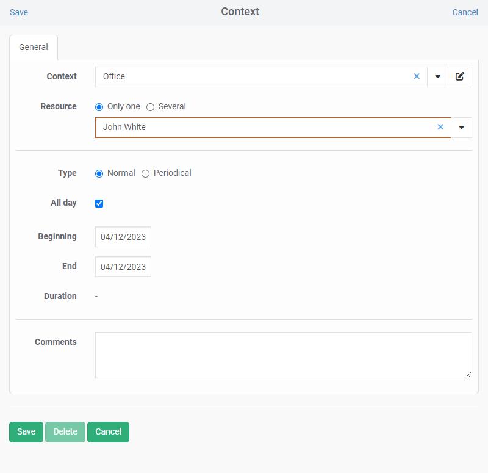Click the green Cancel button
The image size is (488, 473).
click(x=108, y=431)
